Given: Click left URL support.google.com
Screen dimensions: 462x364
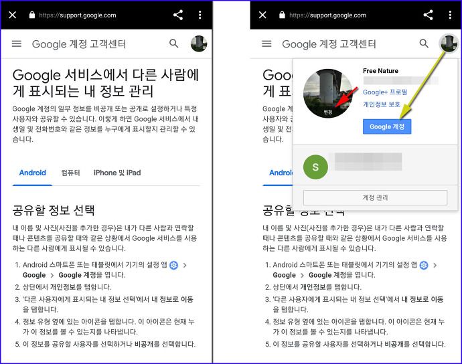Looking at the screenshot, I should point(78,15).
